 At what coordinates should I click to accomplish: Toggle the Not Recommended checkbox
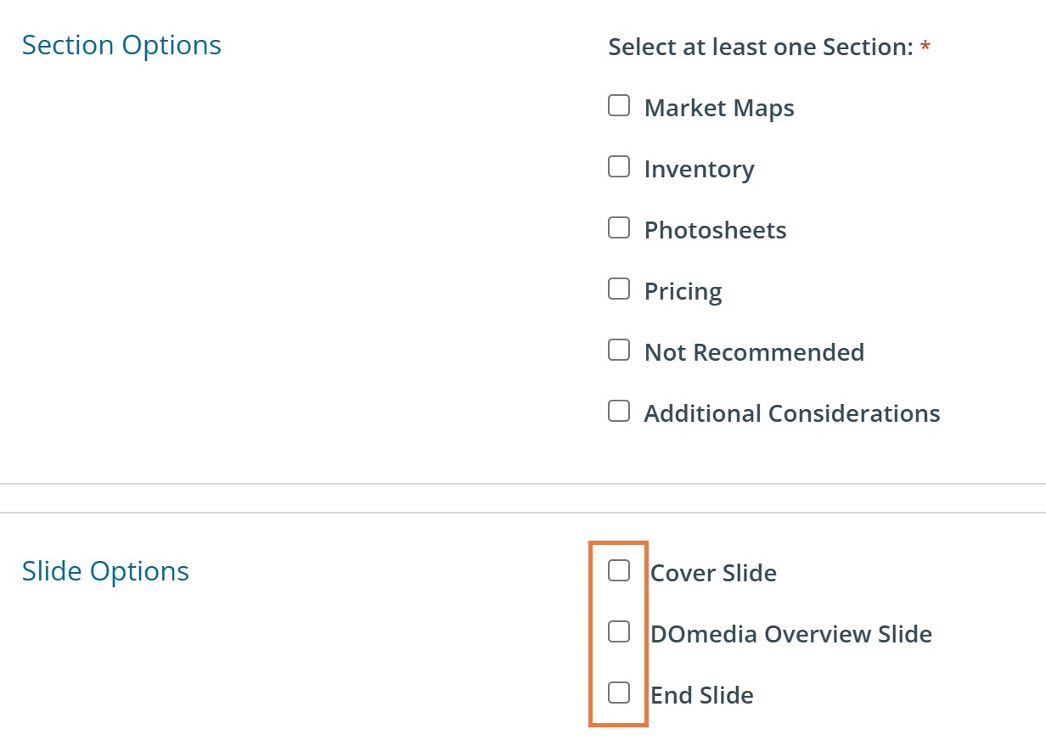click(619, 351)
